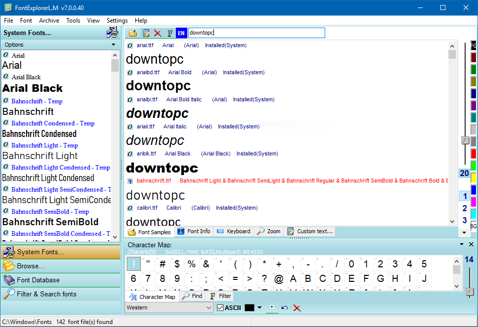This screenshot has width=478, height=327.
Task: Click into the downtopc sample text field
Action: [x=257, y=33]
